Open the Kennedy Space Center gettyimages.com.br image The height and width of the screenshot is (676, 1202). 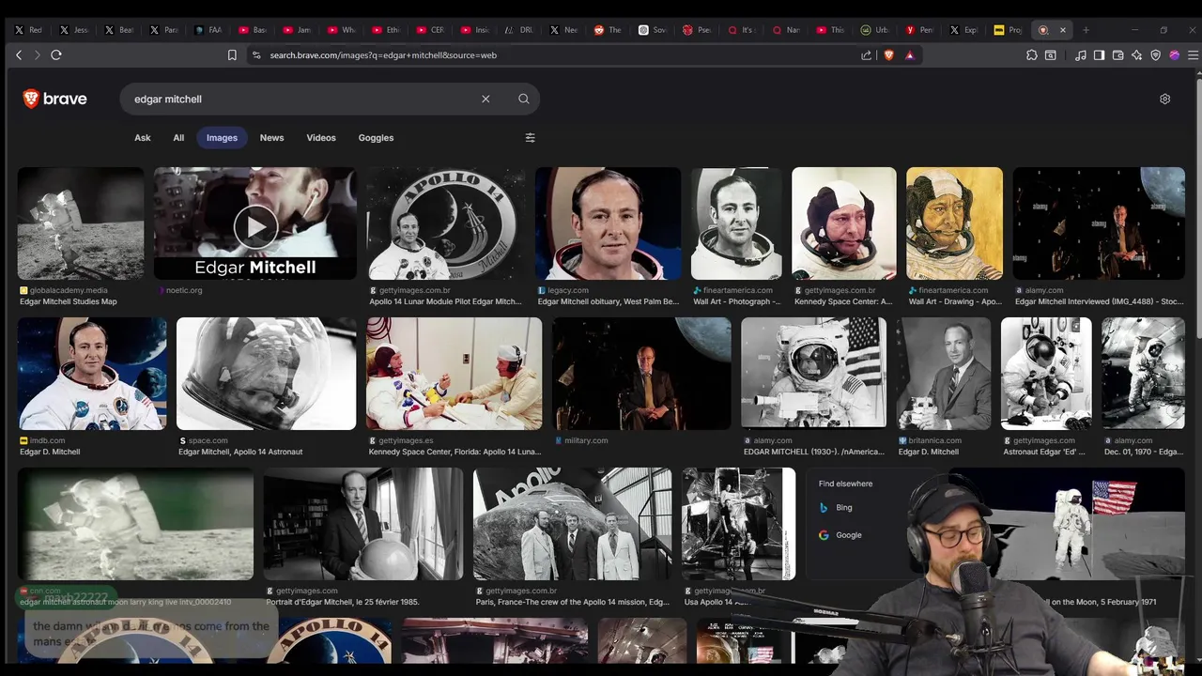[843, 223]
